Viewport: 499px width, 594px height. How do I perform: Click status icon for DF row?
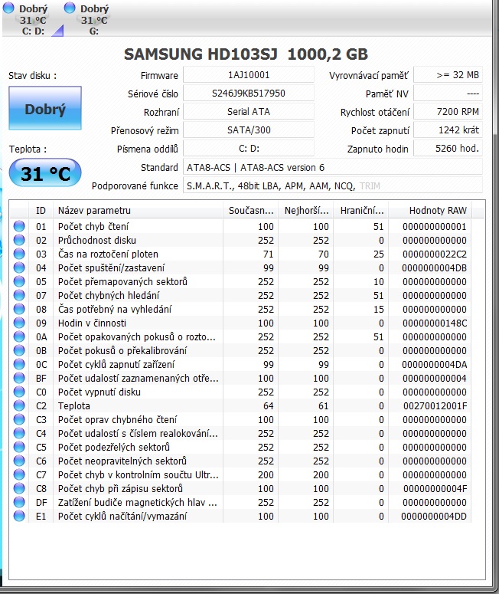19,502
